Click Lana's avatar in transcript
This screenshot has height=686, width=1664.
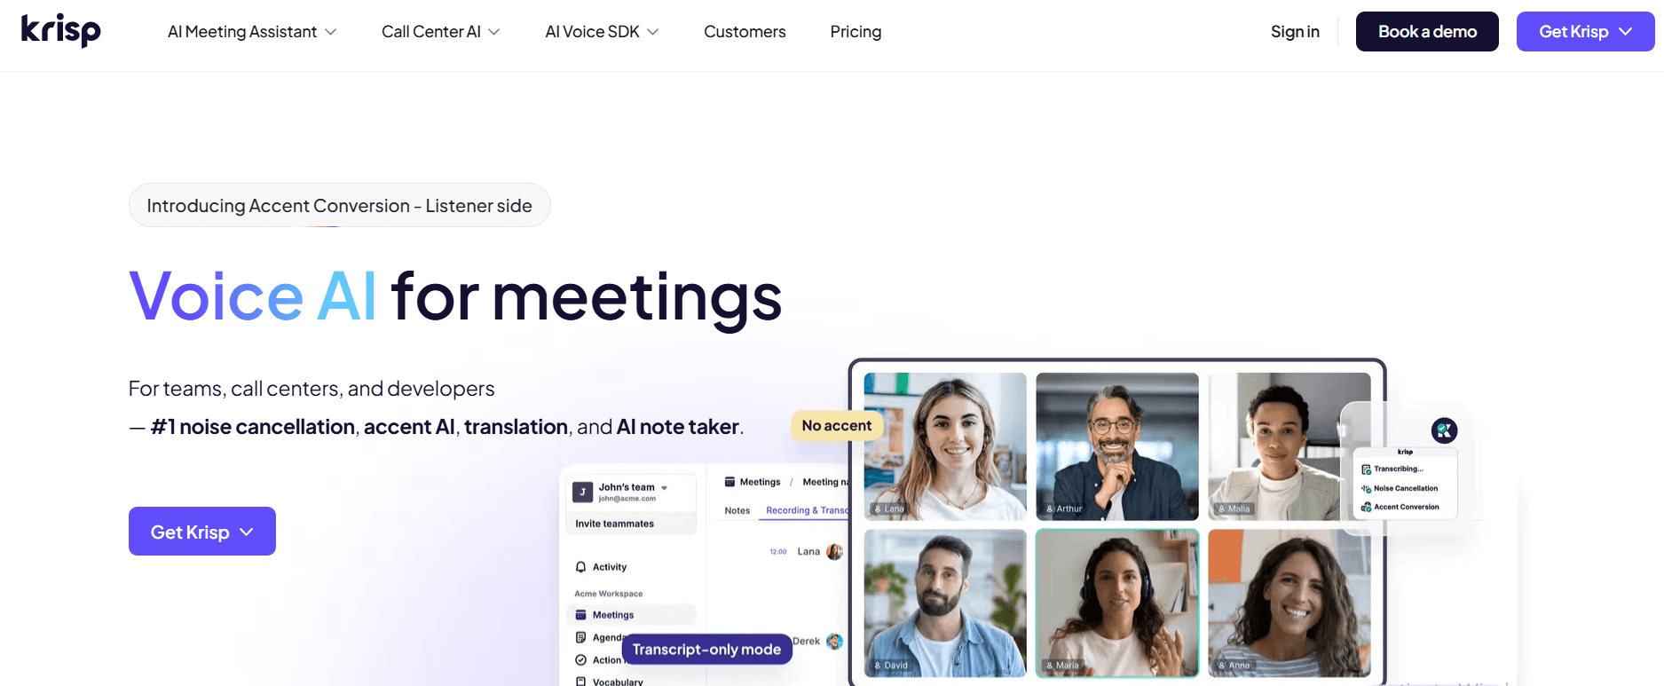click(834, 552)
